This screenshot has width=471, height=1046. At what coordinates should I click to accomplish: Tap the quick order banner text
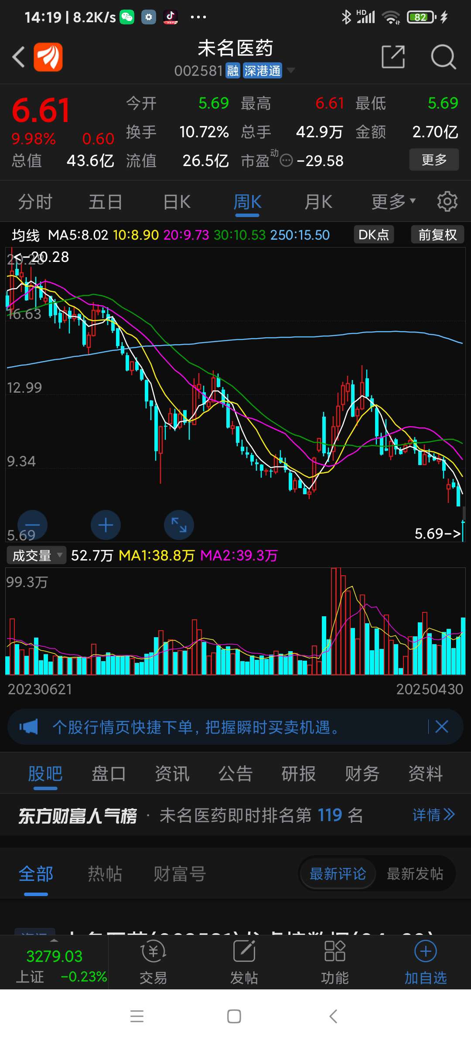tap(196, 727)
